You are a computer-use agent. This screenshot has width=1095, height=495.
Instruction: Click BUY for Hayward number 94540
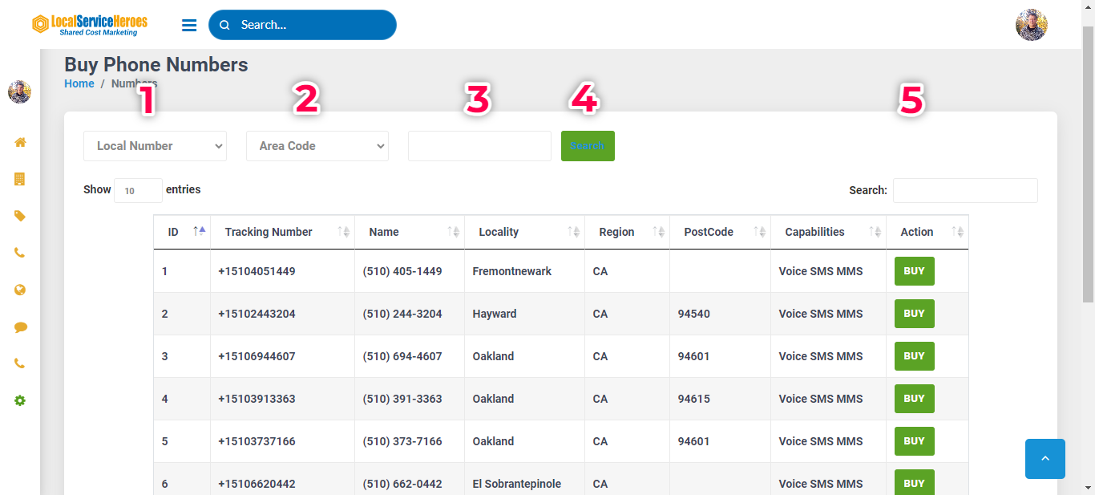tap(914, 314)
